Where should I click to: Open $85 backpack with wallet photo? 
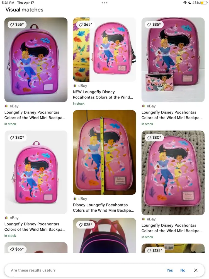[173, 60]
